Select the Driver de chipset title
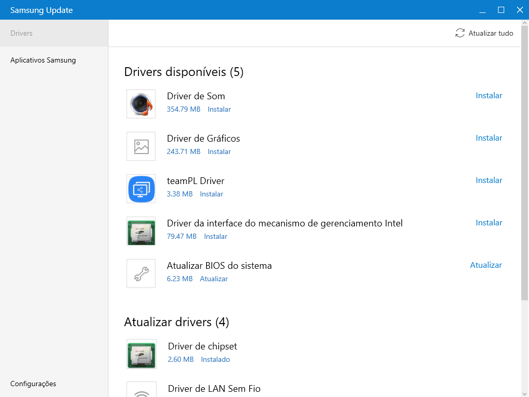The height and width of the screenshot is (397, 529). (203, 346)
